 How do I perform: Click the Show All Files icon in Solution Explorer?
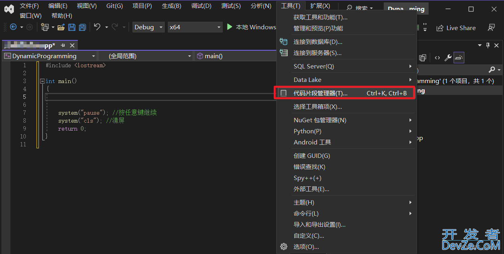coord(423,58)
